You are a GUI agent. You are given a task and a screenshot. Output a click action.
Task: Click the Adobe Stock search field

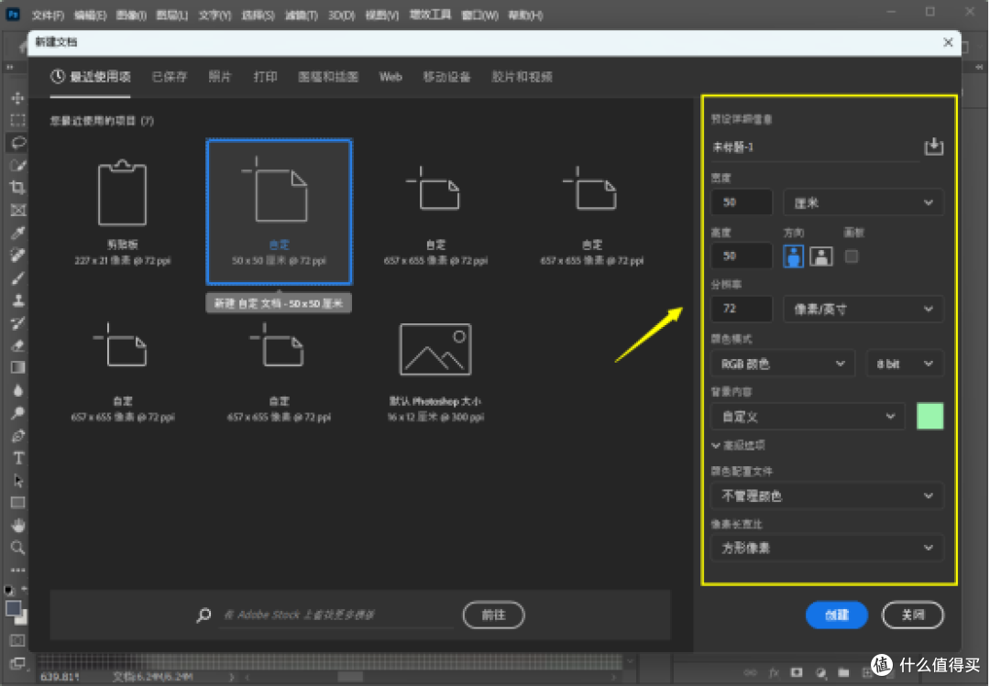point(337,615)
